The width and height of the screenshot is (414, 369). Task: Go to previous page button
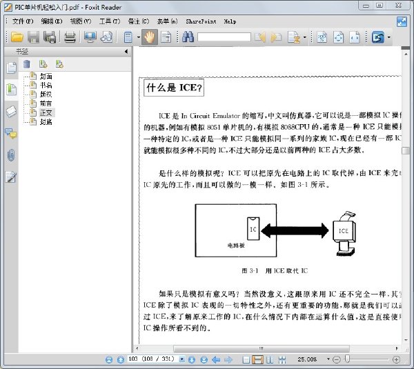tap(120, 359)
